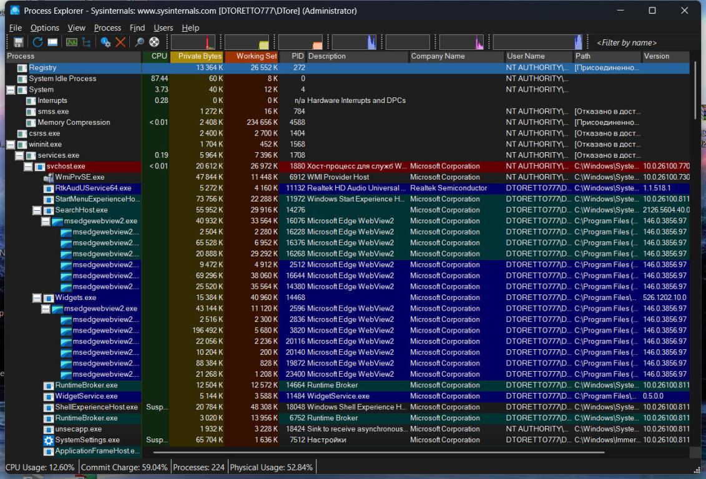Open the Users menu
This screenshot has height=479, width=706.
[163, 28]
